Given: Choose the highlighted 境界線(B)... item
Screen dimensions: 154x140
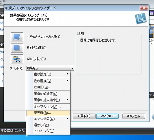Looking at the screenshot, I should [x=48, y=113].
